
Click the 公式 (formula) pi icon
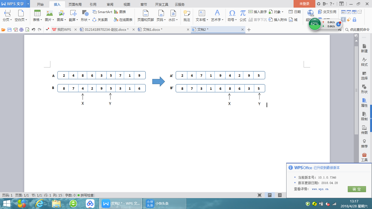click(243, 15)
